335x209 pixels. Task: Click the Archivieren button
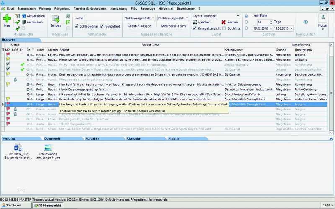[x=32, y=22]
